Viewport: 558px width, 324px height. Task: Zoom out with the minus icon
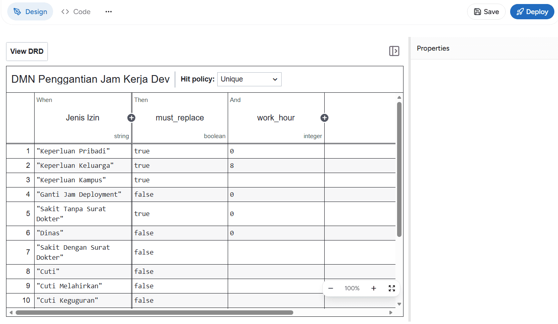click(331, 288)
